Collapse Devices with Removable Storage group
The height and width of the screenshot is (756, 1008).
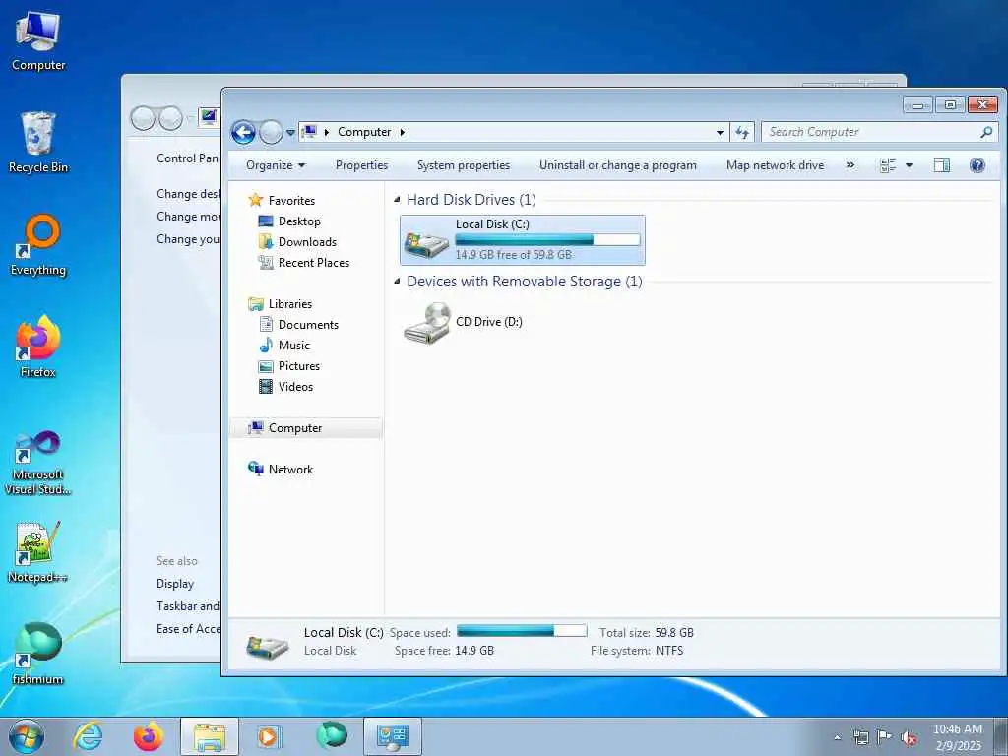tap(397, 282)
